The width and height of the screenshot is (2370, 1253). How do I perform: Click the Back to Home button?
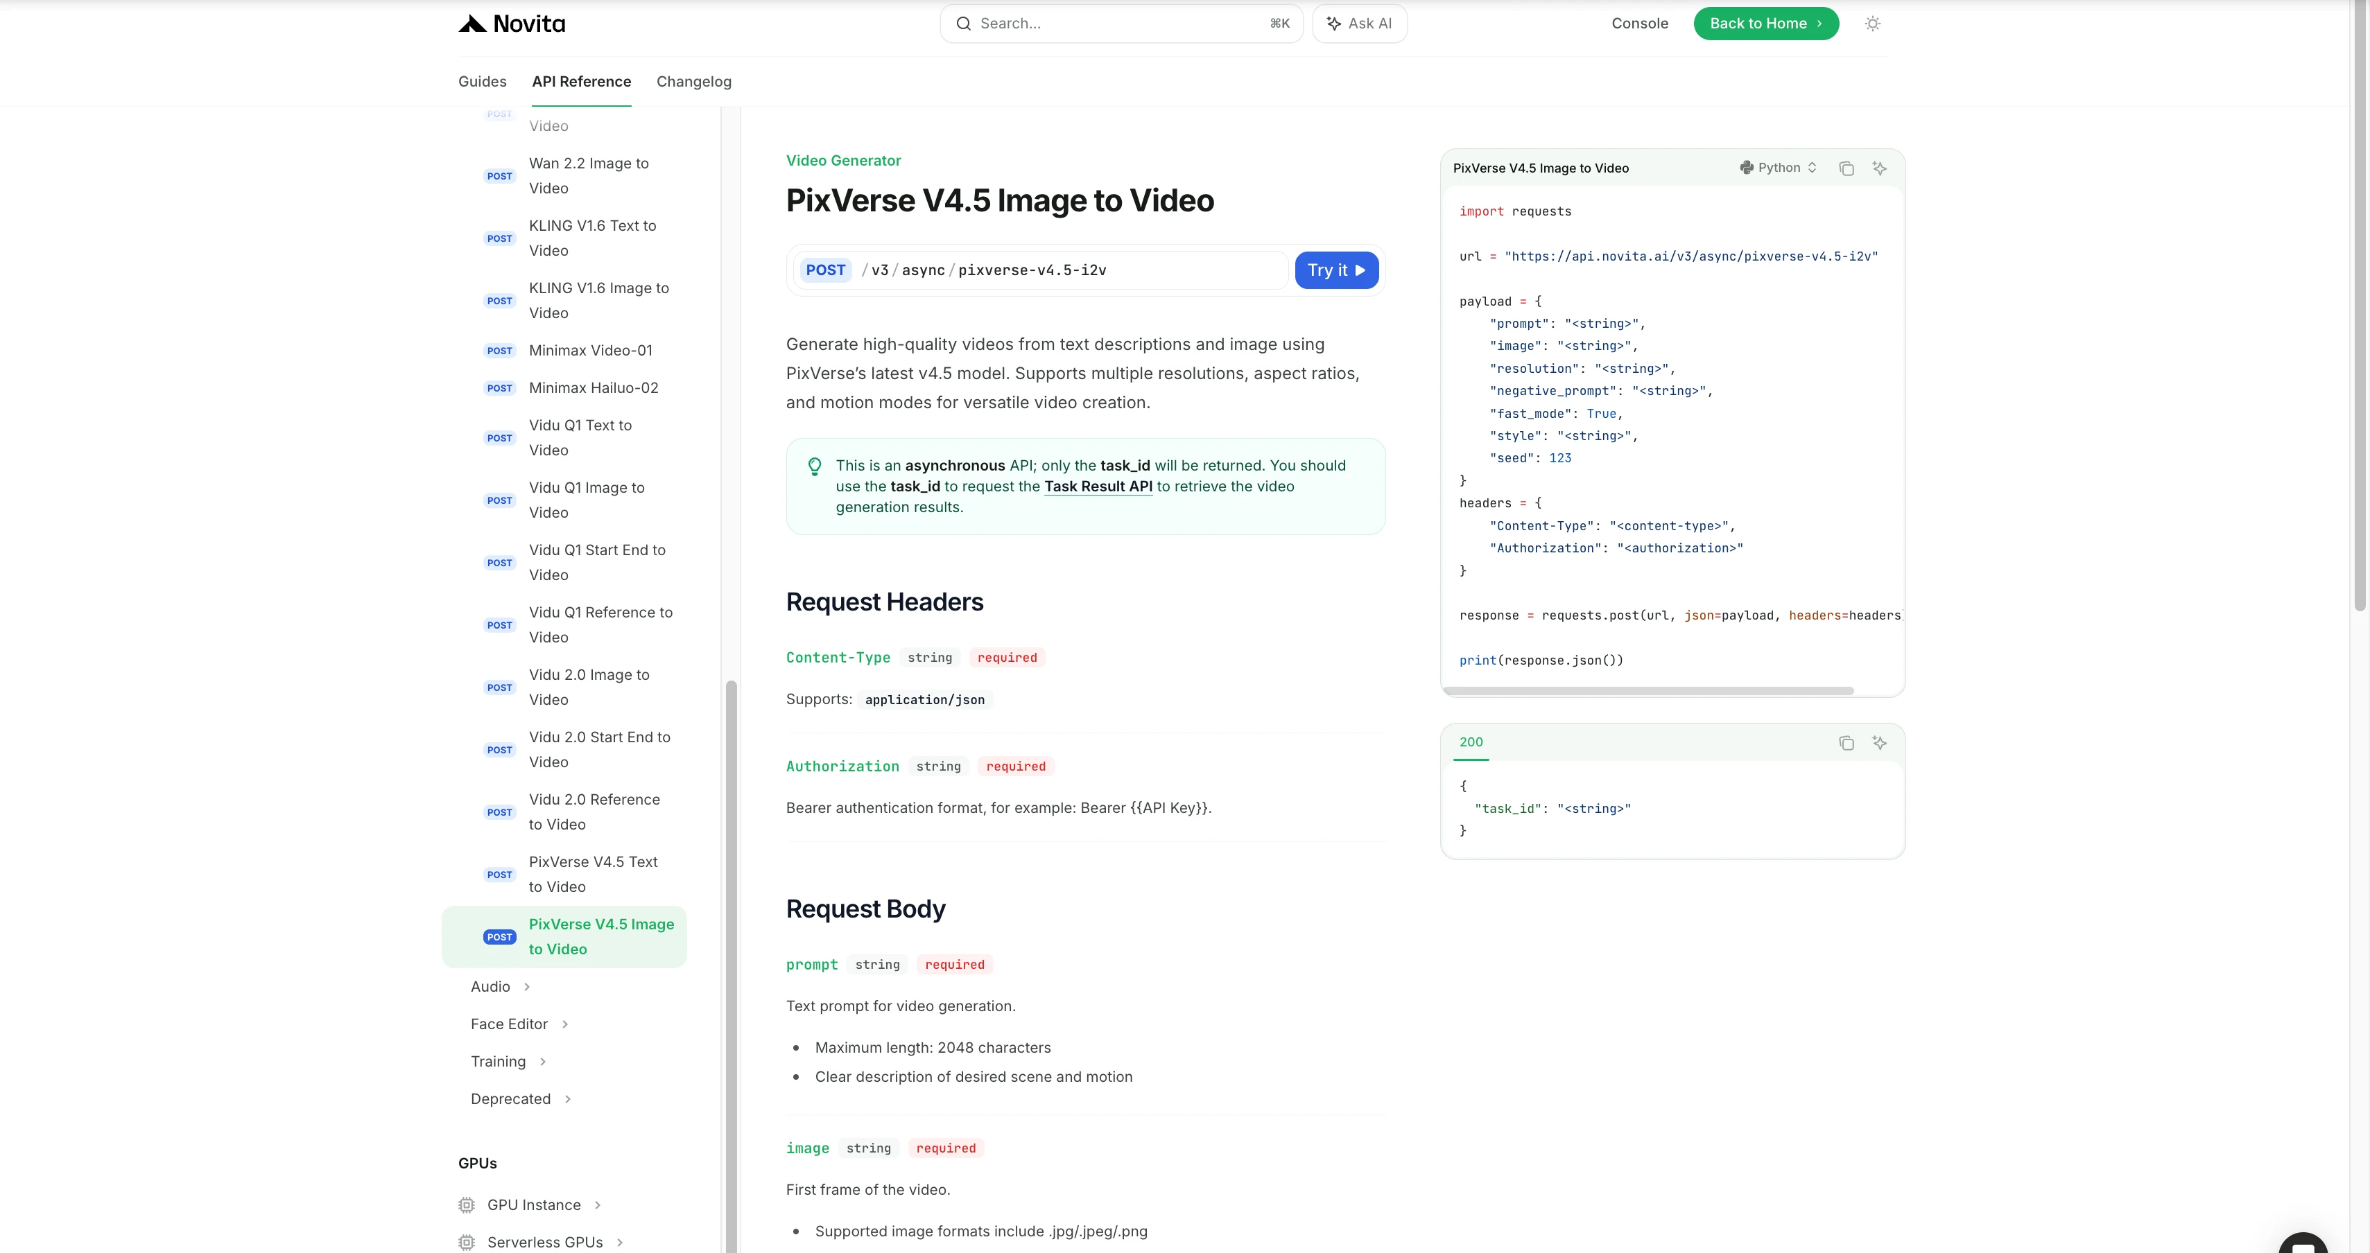[x=1765, y=24]
